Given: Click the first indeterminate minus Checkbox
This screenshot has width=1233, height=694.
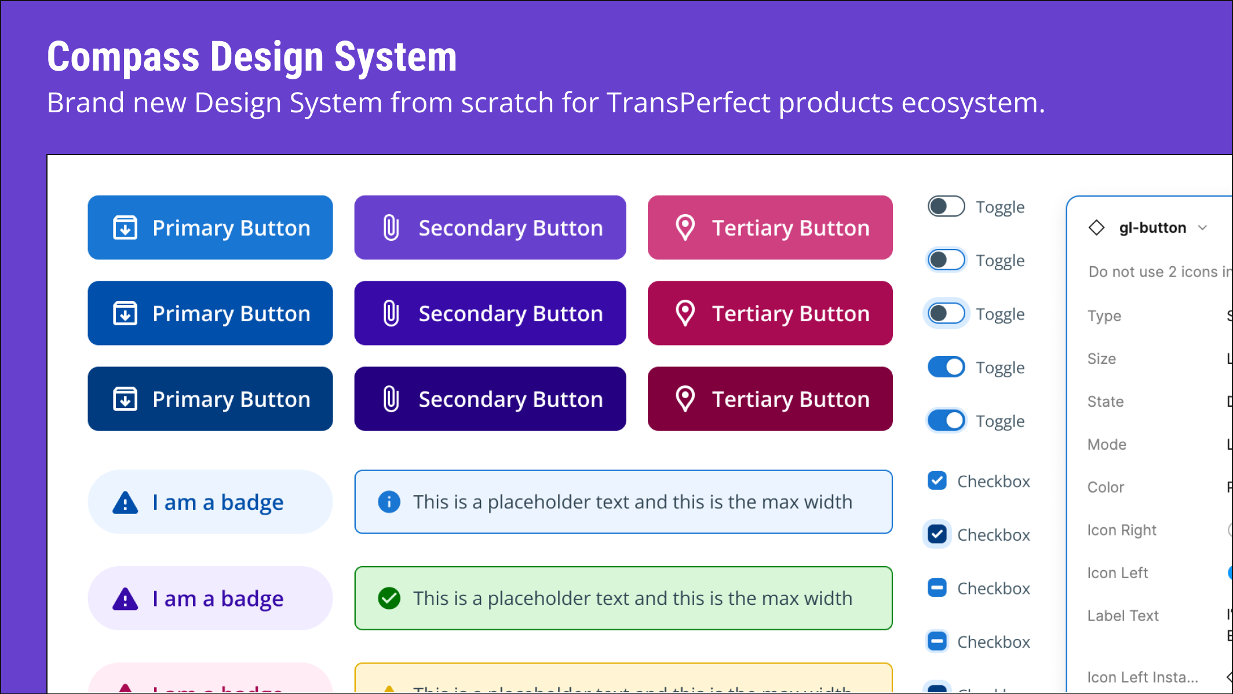Looking at the screenshot, I should [x=937, y=587].
